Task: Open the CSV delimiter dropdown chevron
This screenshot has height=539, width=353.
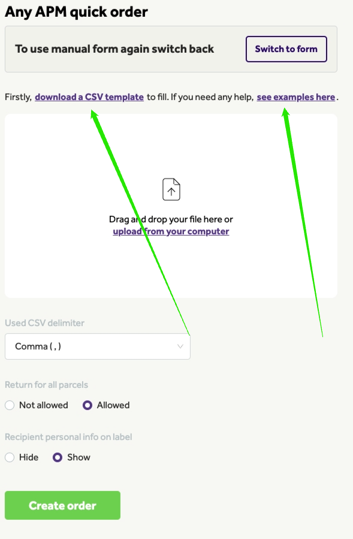Action: 180,346
